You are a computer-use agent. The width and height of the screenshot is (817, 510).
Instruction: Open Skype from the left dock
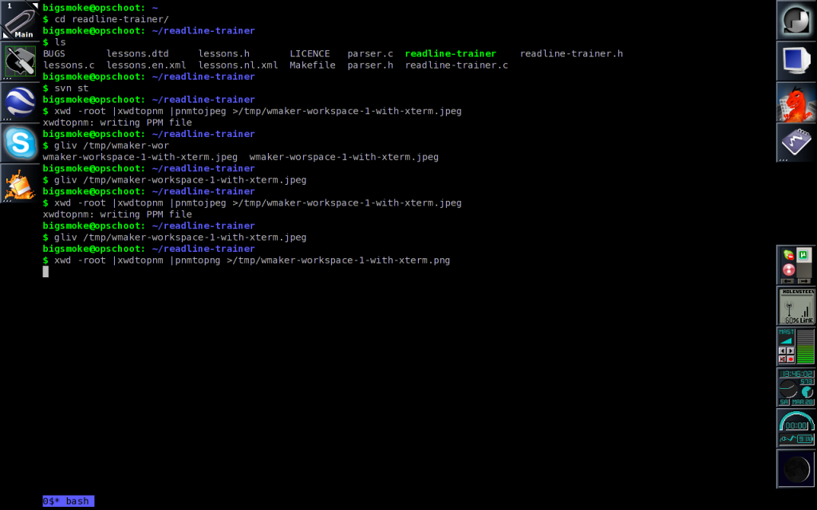(x=20, y=143)
